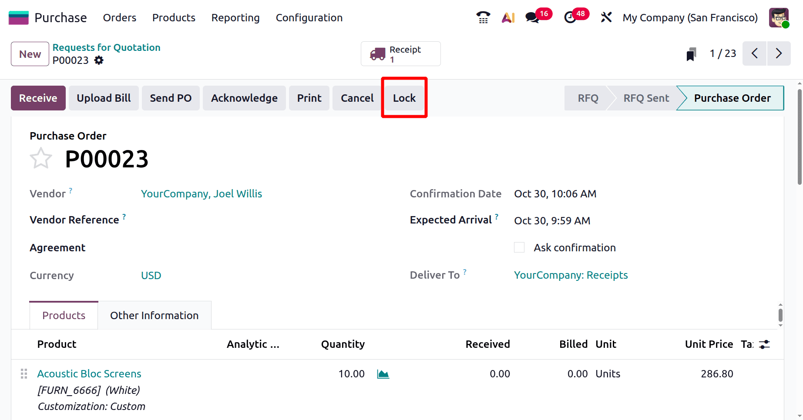Open the user avatar menu
This screenshot has width=803, height=420.
point(779,18)
